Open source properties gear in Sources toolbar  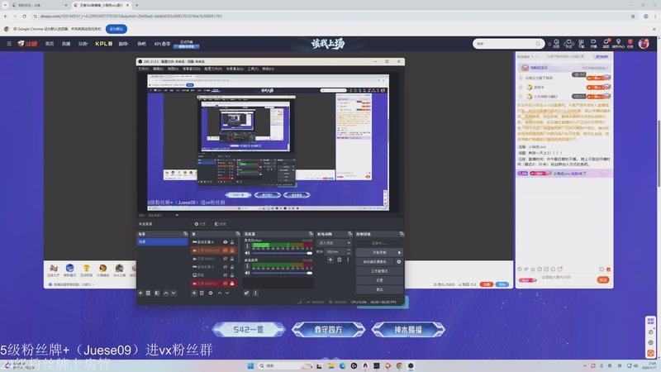pos(211,293)
